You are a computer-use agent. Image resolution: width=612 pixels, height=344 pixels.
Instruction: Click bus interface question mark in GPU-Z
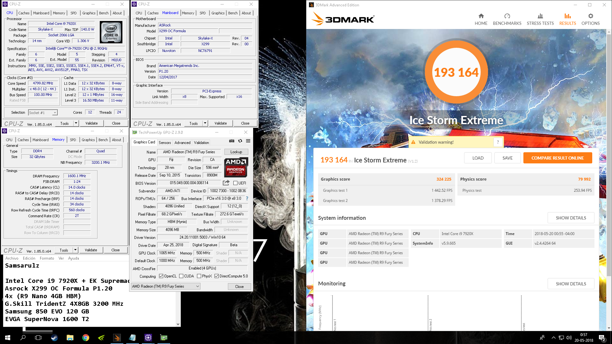(247, 198)
